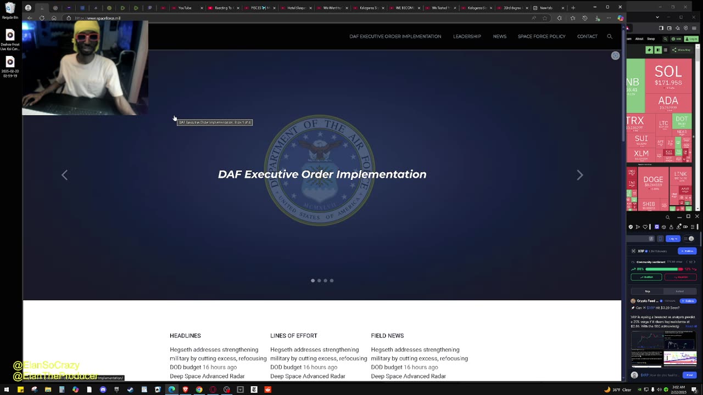Open the website search magnifier icon
The width and height of the screenshot is (703, 395).
609,36
